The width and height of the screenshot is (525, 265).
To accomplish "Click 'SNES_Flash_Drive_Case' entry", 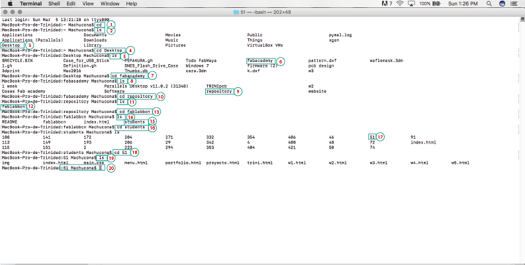I will click(x=152, y=66).
